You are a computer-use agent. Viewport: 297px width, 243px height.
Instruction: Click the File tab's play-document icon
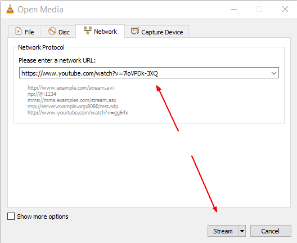tap(19, 32)
